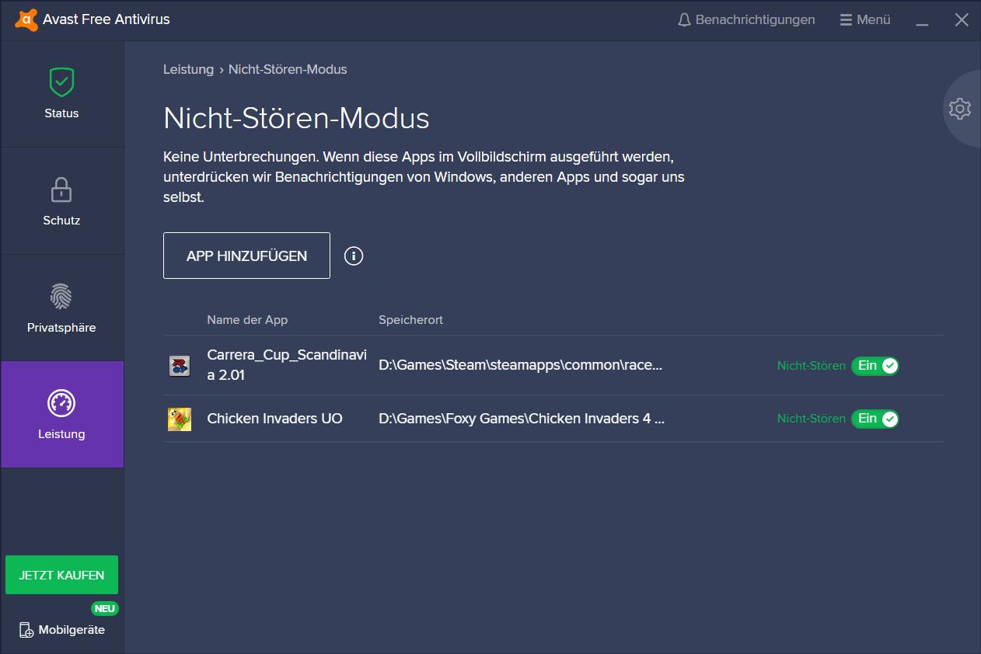Click the NEU badge
Image resolution: width=981 pixels, height=654 pixels.
tap(105, 609)
